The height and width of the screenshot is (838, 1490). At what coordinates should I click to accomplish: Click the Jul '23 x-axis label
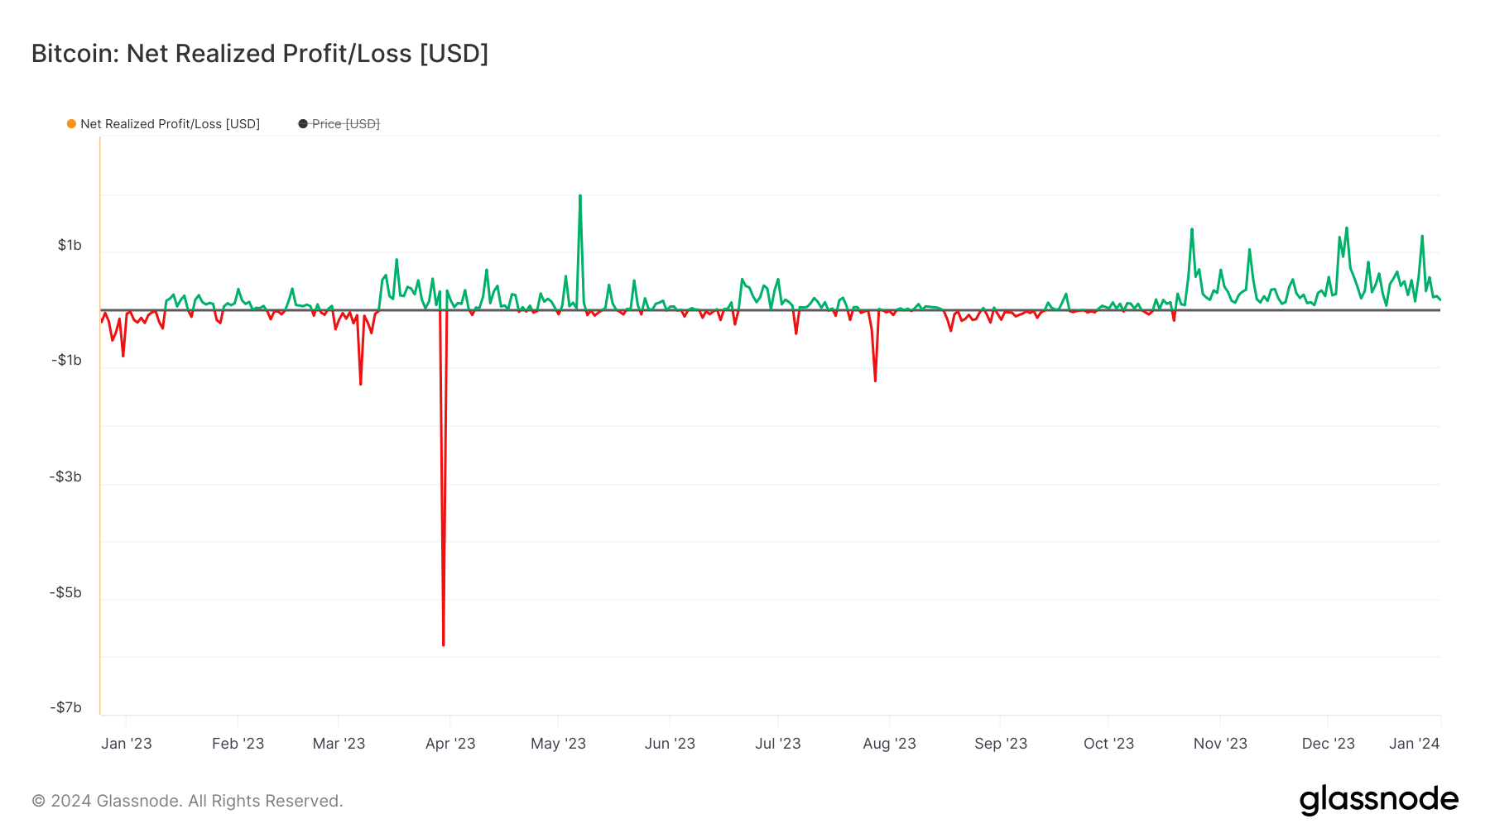(x=778, y=743)
